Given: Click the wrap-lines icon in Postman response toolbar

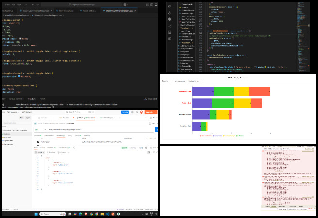Looking at the screenshot, I should pyautogui.click(x=149, y=152).
